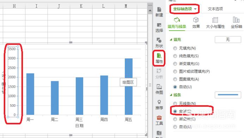Switch to 效果 effects cube tab
This screenshot has width=244, height=138.
click(x=196, y=23)
